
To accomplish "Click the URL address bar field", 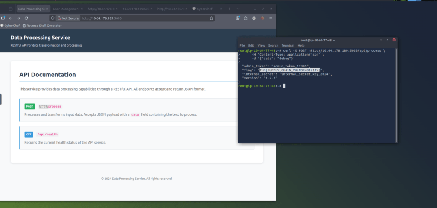I will click(131, 18).
